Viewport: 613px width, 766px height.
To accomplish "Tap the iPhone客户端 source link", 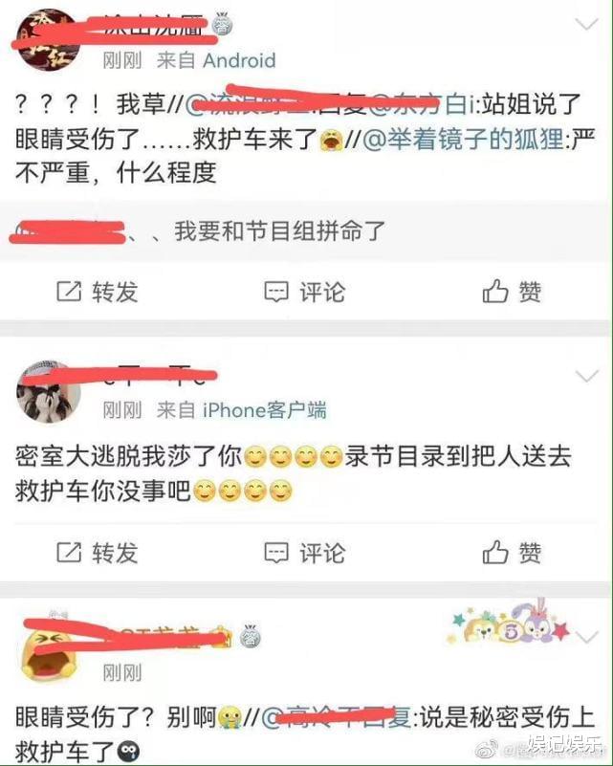I will tap(264, 410).
